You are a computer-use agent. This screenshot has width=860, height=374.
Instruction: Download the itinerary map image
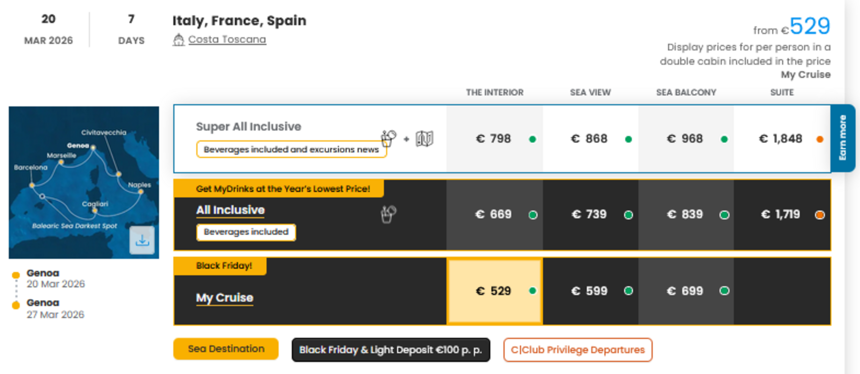tap(142, 240)
